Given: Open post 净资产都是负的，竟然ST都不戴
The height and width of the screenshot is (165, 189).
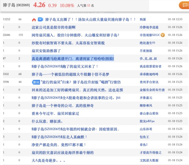Looking at the screenshot, I should click(58, 145).
